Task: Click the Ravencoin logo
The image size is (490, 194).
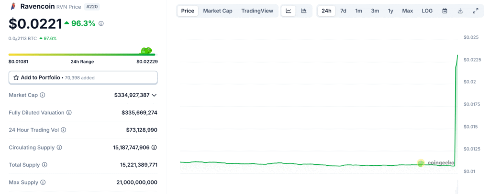Action: click(13, 7)
